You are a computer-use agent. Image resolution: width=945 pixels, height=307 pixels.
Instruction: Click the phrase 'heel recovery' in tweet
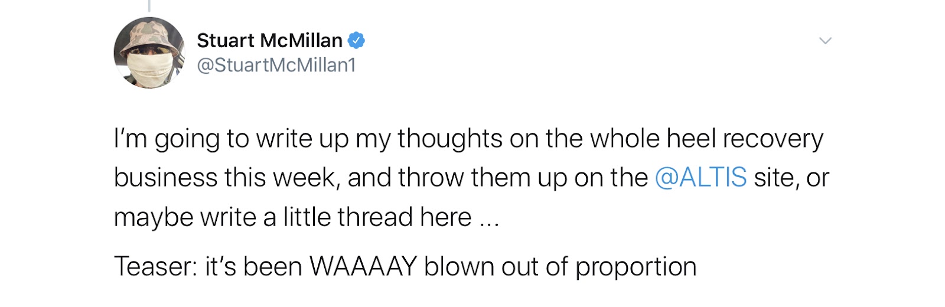pos(745,139)
